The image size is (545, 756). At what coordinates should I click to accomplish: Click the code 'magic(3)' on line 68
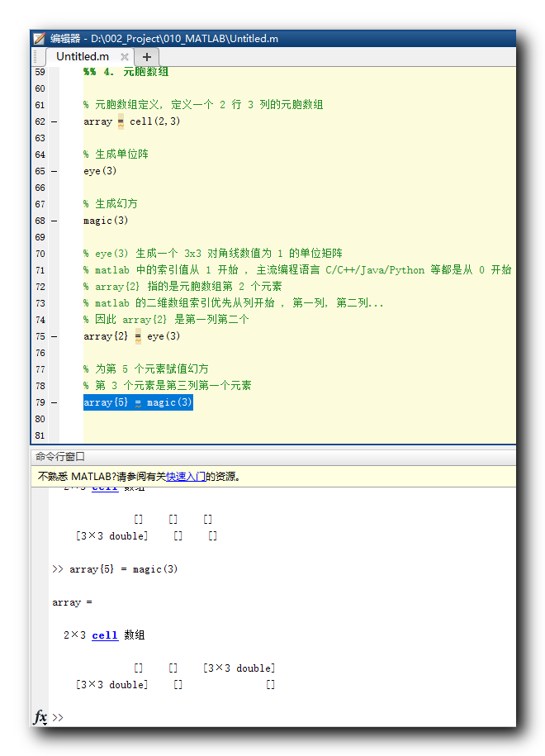pyautogui.click(x=106, y=221)
